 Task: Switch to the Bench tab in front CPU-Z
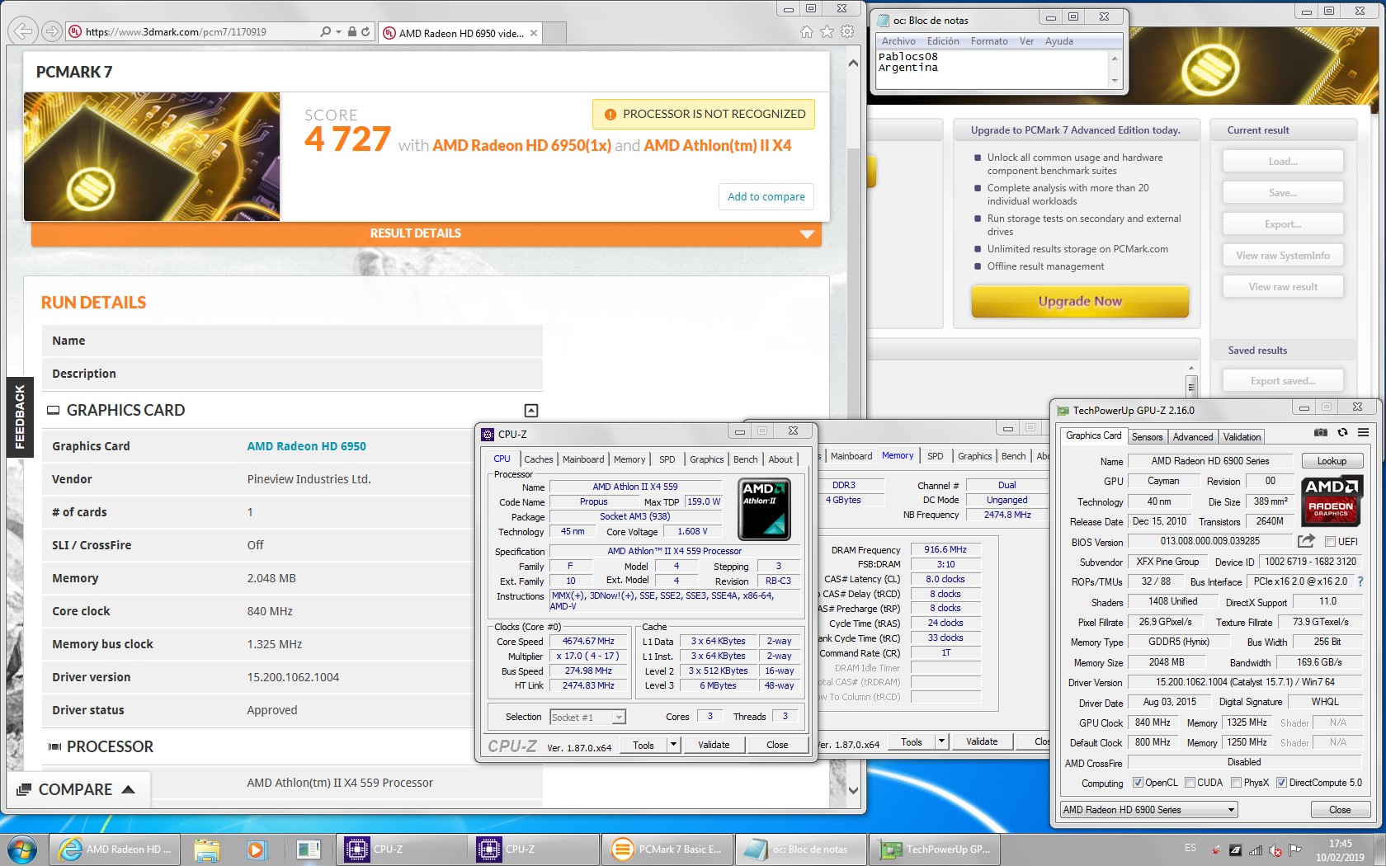745,459
